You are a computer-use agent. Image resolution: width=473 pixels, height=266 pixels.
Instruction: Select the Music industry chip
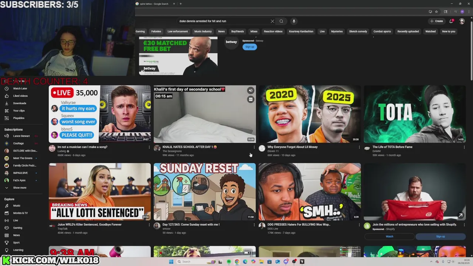click(203, 31)
